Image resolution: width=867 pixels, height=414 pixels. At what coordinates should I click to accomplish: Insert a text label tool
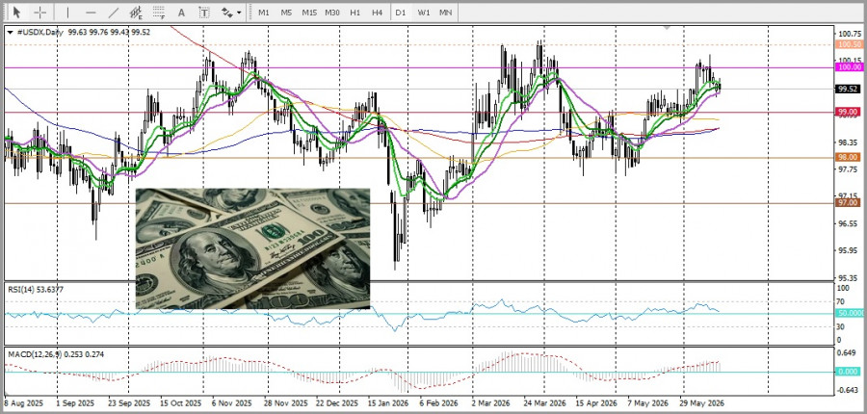click(x=204, y=12)
